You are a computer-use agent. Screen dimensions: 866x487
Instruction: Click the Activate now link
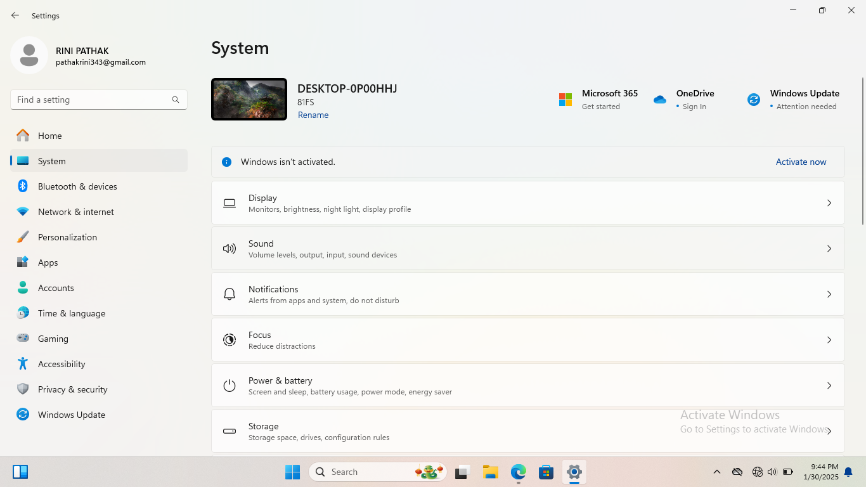click(x=801, y=162)
